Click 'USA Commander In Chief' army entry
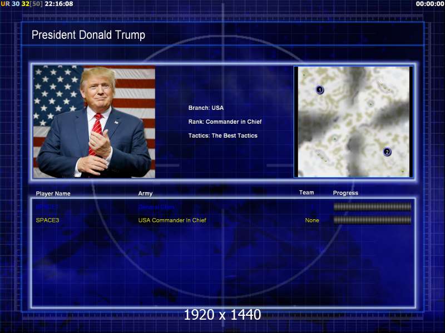 point(172,220)
